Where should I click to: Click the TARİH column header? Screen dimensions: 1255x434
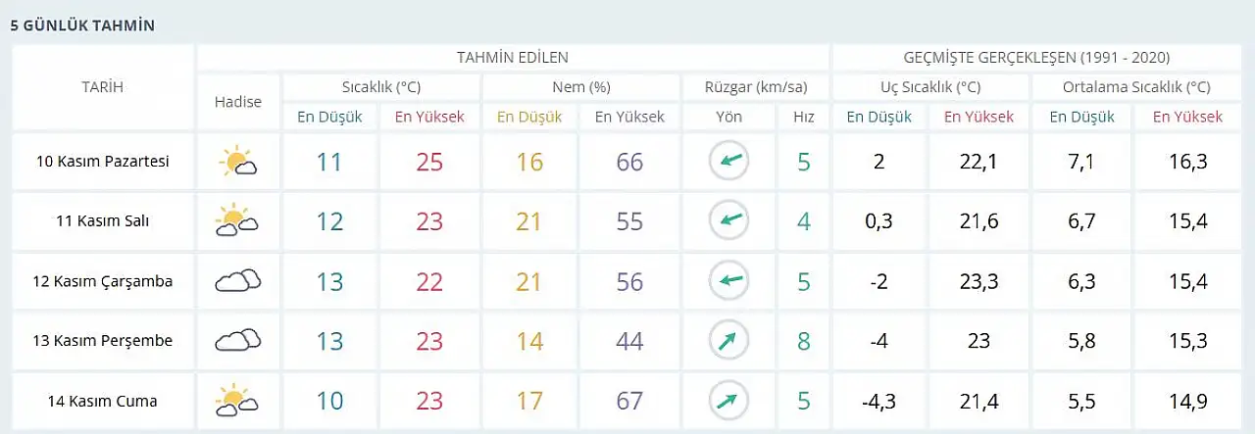(x=102, y=87)
